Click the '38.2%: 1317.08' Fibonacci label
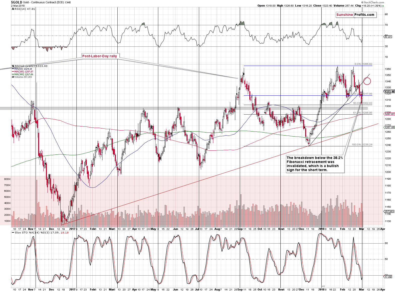The height and width of the screenshot is (292, 395). tap(362, 94)
